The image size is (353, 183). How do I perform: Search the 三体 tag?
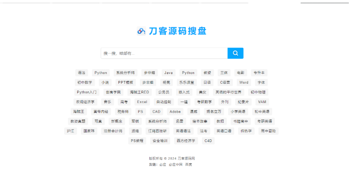224,73
